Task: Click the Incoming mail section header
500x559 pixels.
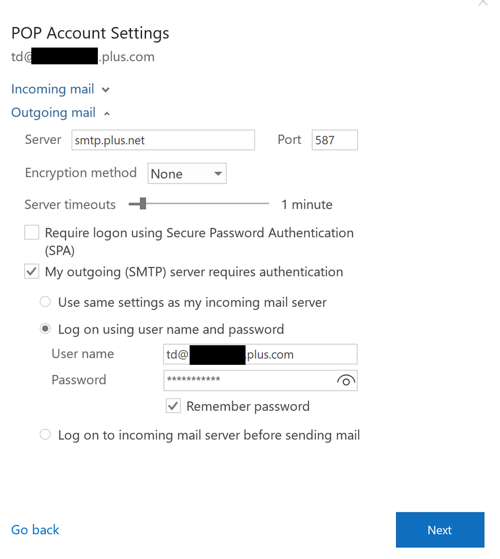Action: pos(52,89)
